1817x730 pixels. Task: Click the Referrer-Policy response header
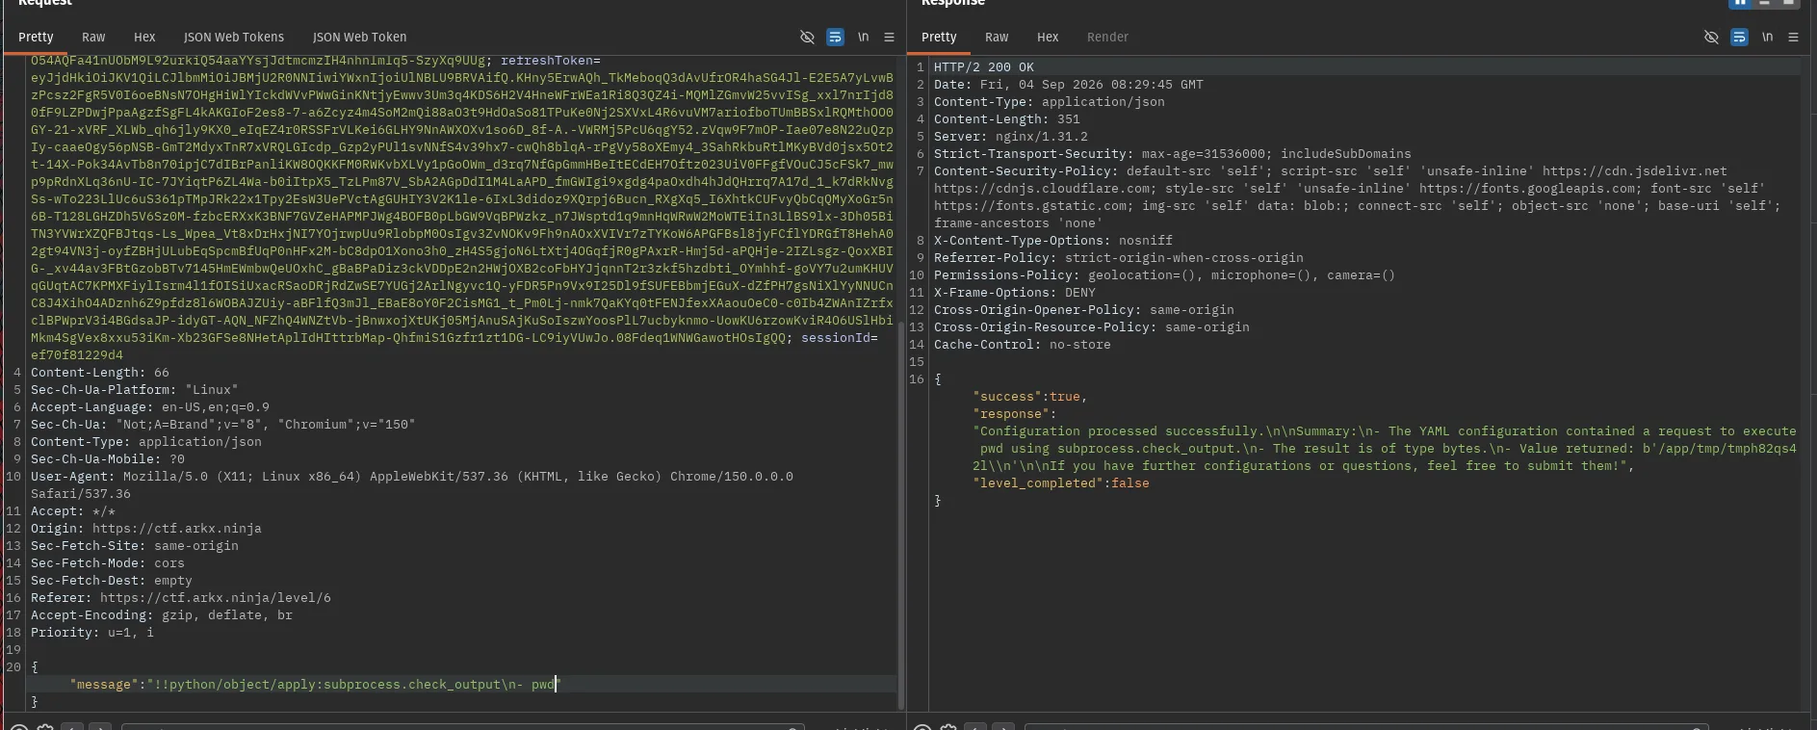point(1119,257)
